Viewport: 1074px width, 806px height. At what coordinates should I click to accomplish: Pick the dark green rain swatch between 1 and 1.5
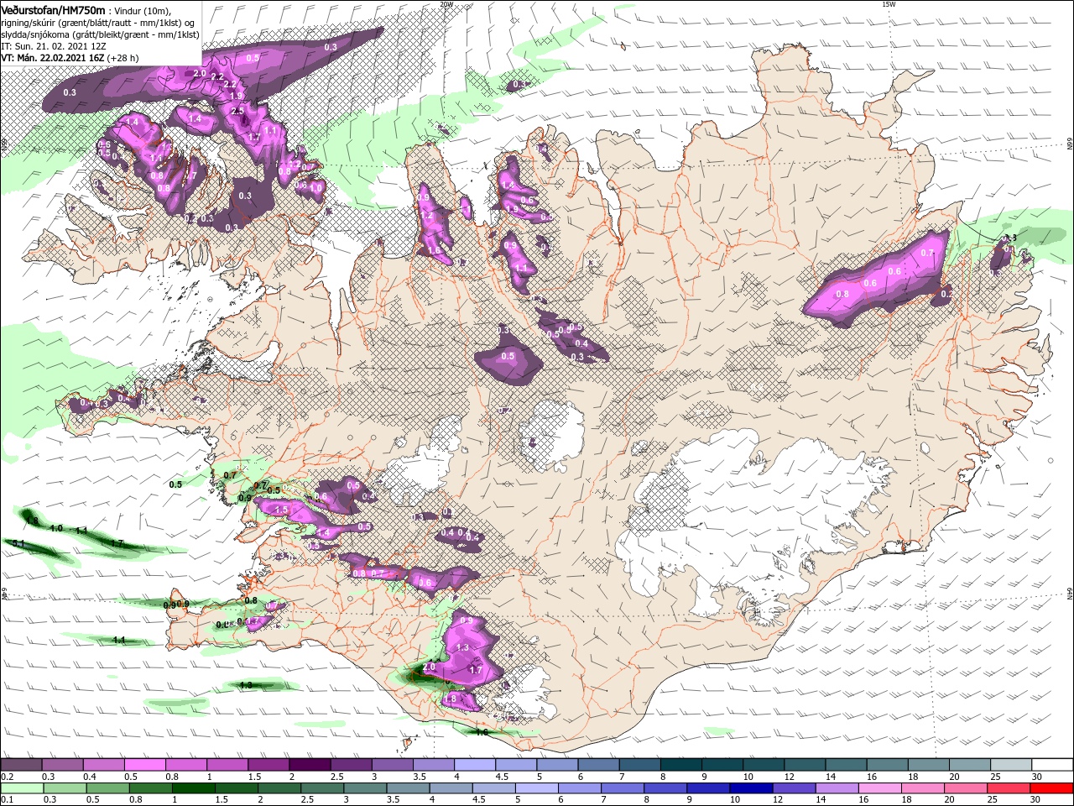pos(194,788)
